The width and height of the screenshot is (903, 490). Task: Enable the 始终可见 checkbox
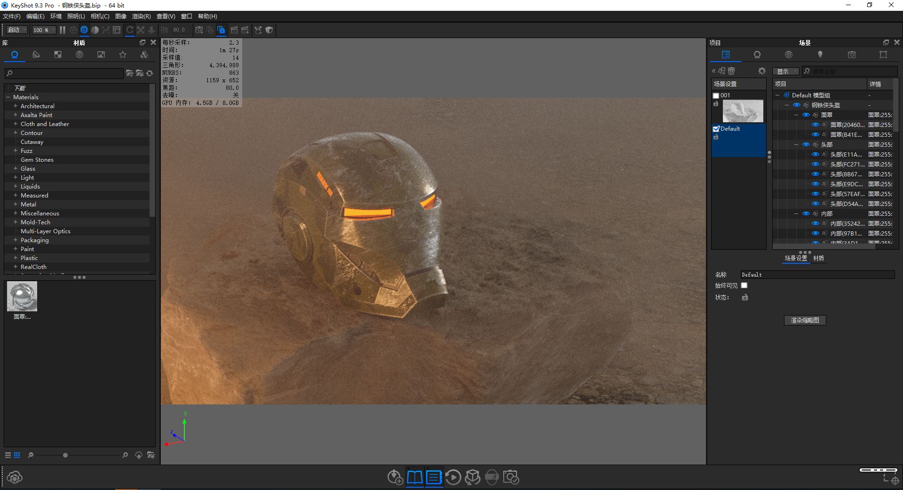click(745, 285)
